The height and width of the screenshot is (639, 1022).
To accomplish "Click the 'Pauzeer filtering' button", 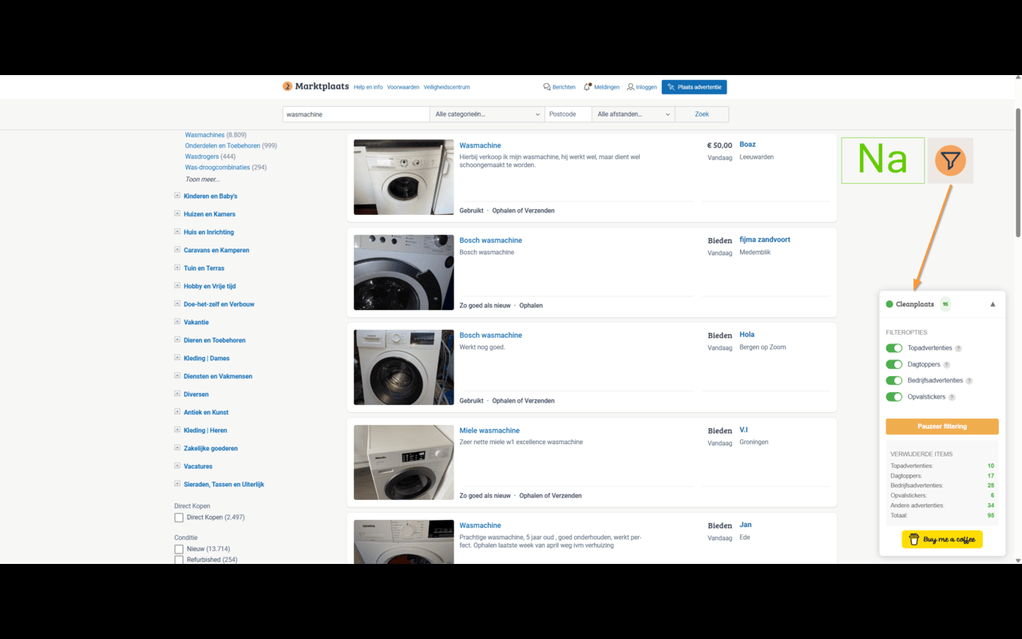I will coord(942,427).
